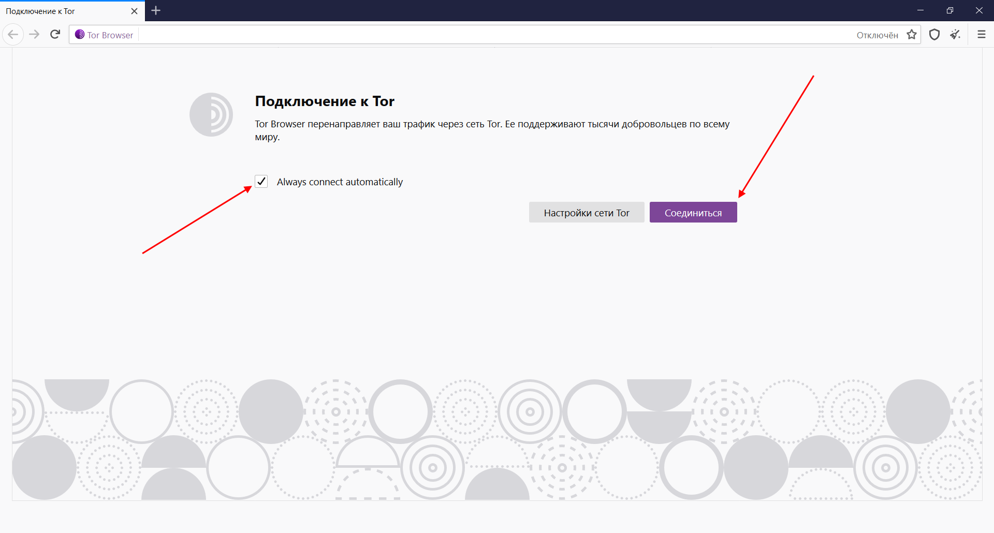Minimize the browser window
This screenshot has height=533, width=994.
pyautogui.click(x=920, y=10)
